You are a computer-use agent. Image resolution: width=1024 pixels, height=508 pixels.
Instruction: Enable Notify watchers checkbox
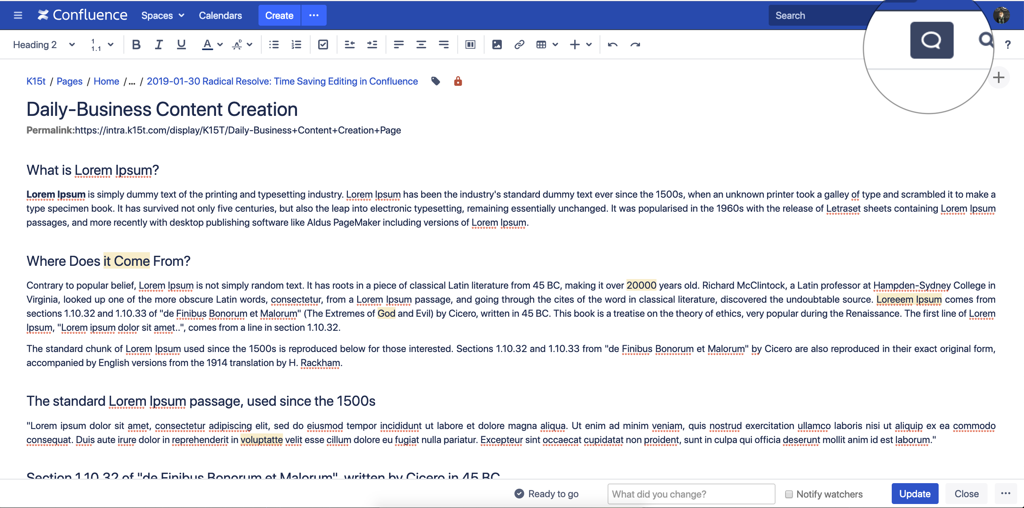pyautogui.click(x=789, y=494)
